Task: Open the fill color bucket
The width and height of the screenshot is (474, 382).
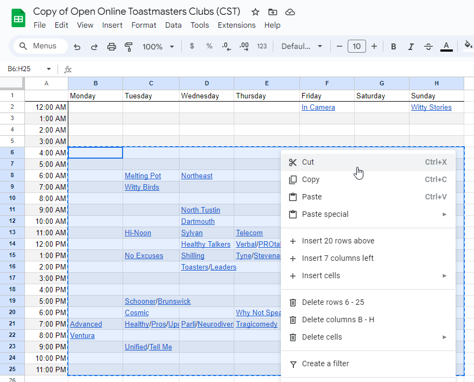Action: point(468,46)
